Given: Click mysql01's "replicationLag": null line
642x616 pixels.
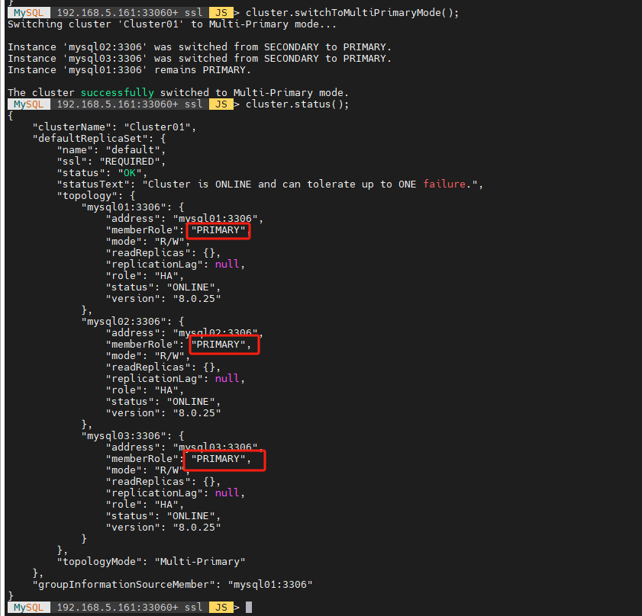Looking at the screenshot, I should pos(176,265).
